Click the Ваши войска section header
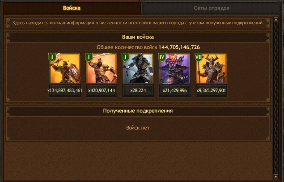This screenshot has width=284, height=182. coord(138,37)
